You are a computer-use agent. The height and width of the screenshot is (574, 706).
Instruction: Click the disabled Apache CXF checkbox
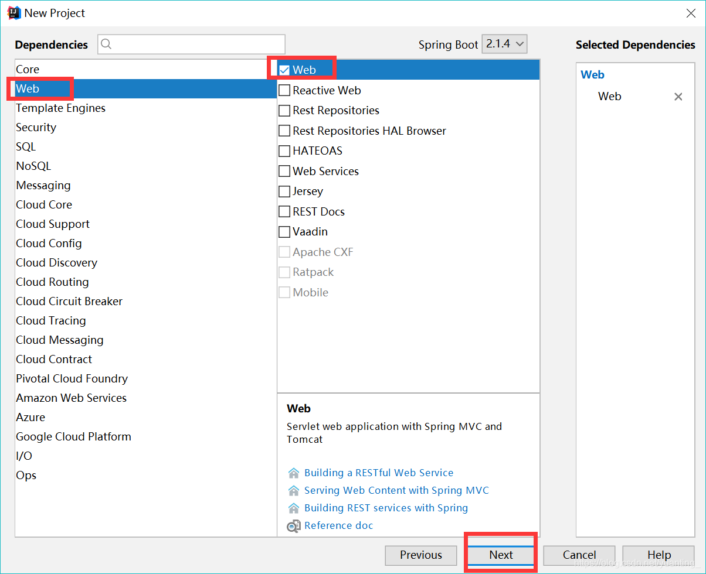coord(284,252)
